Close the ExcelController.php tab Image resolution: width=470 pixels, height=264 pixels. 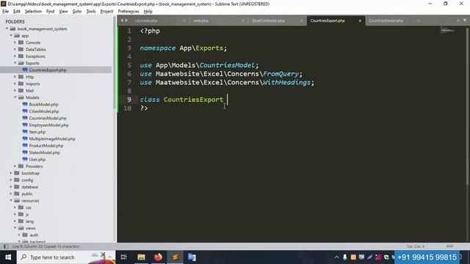(x=301, y=21)
